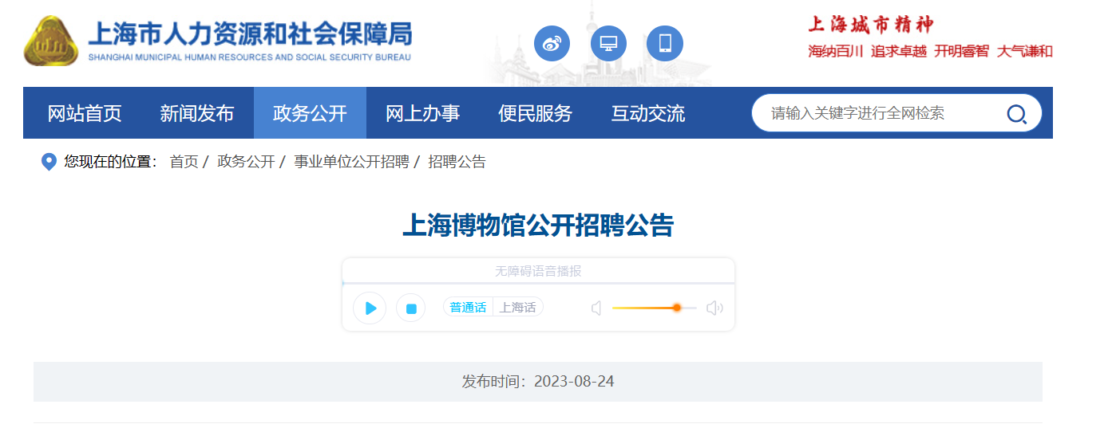This screenshot has height=424, width=1116.
Task: Click the mobile phone icon
Action: pyautogui.click(x=665, y=44)
